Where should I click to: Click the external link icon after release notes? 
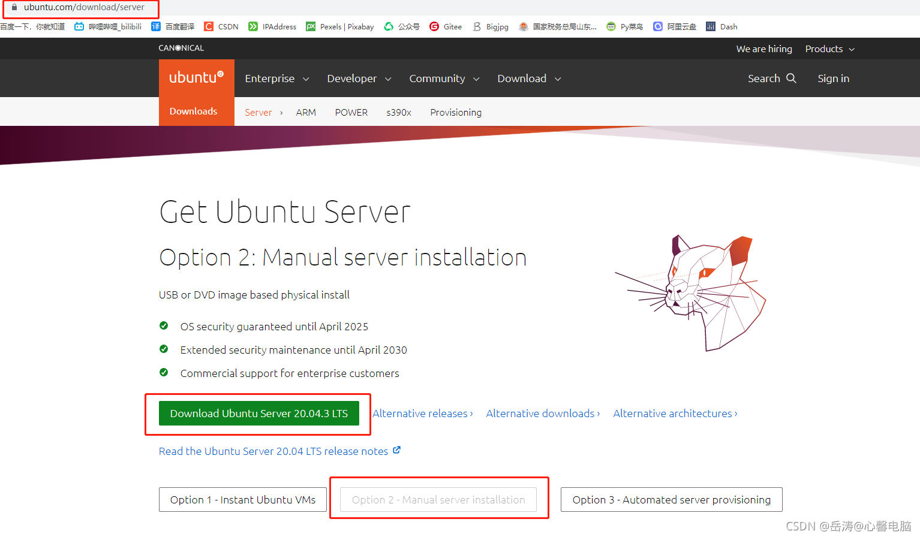click(396, 450)
